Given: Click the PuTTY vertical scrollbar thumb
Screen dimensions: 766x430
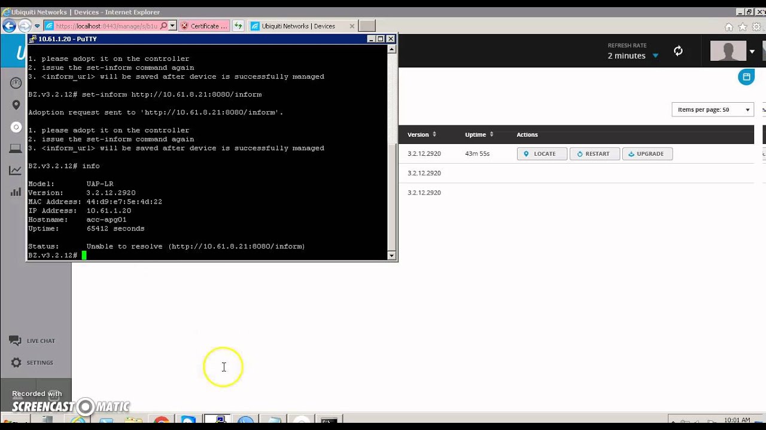Looking at the screenshot, I should click(x=392, y=198).
